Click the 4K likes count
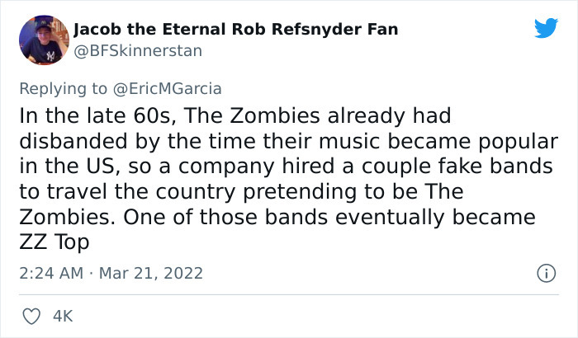578x338 pixels. coord(64,314)
